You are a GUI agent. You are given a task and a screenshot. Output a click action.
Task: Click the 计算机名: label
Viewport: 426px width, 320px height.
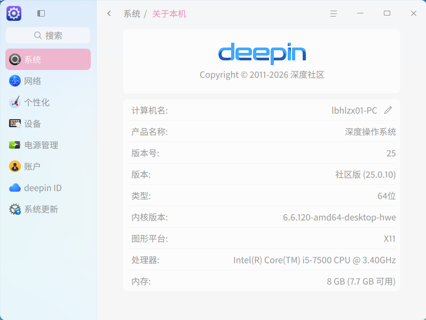coord(149,111)
